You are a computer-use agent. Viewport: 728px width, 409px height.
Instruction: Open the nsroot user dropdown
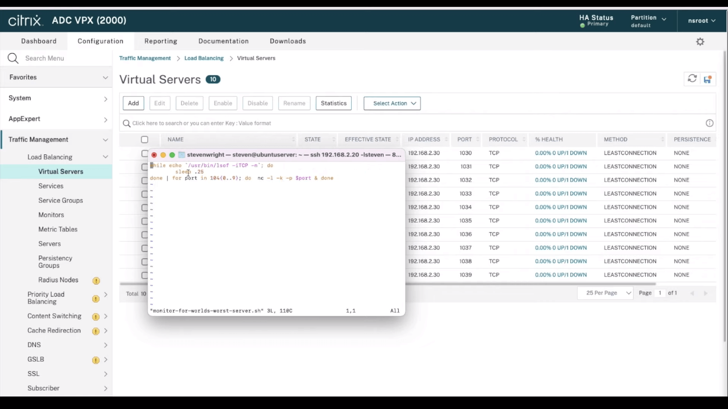[x=701, y=21]
